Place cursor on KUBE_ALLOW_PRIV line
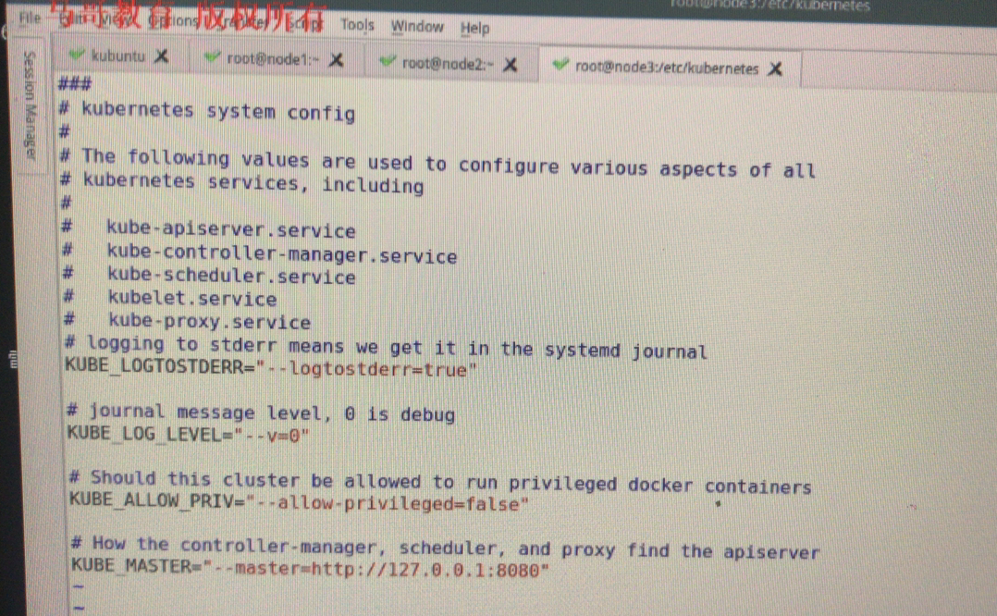Screen dimensions: 997x616 tap(298, 501)
